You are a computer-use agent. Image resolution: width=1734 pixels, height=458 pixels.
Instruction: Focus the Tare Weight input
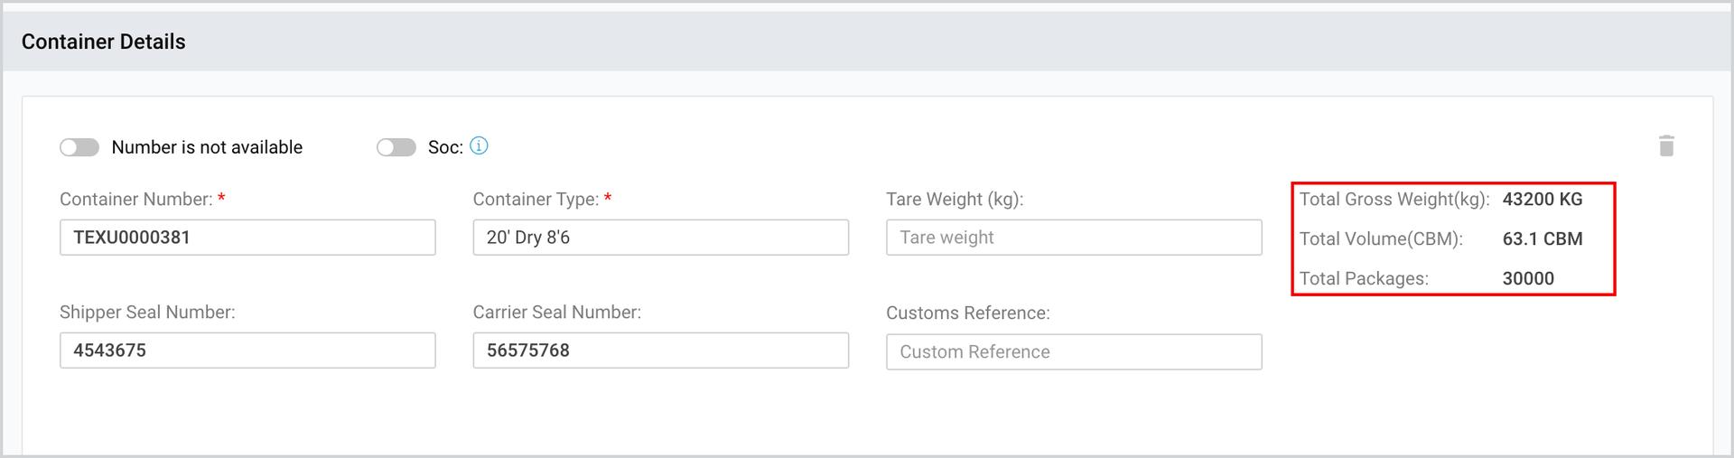(1074, 238)
